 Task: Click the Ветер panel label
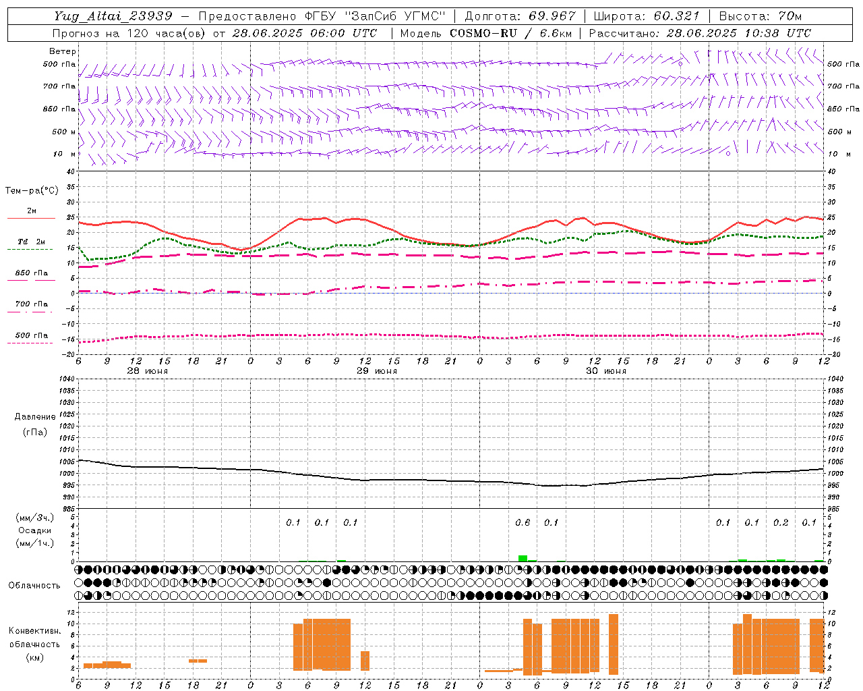(x=63, y=51)
